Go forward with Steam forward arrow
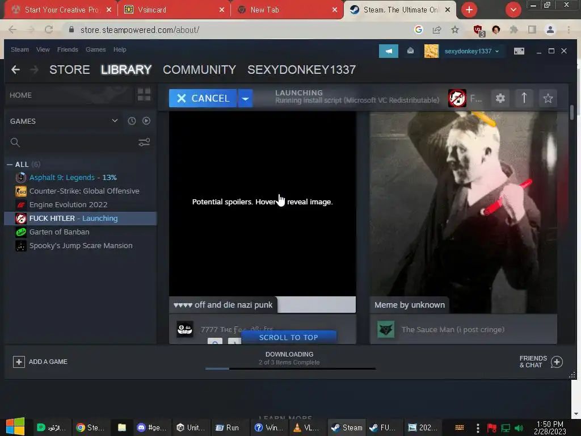Image resolution: width=581 pixels, height=436 pixels. 34,69
